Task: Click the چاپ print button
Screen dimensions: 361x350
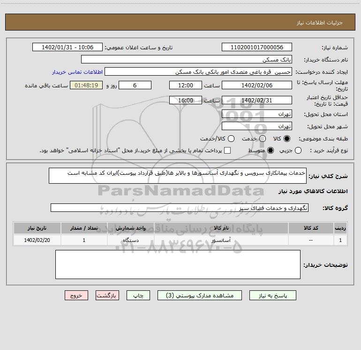Action: point(138,296)
